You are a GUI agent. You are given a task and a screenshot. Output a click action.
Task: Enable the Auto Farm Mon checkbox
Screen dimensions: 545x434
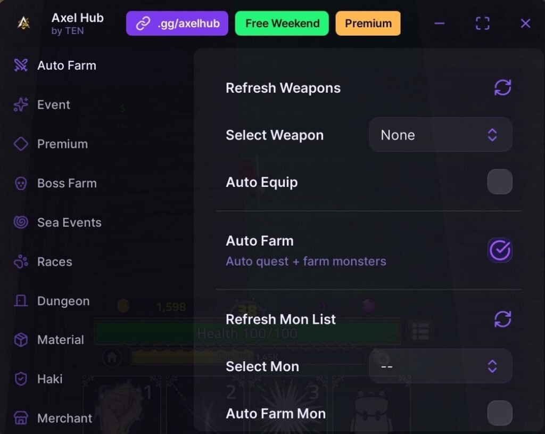[x=500, y=413]
